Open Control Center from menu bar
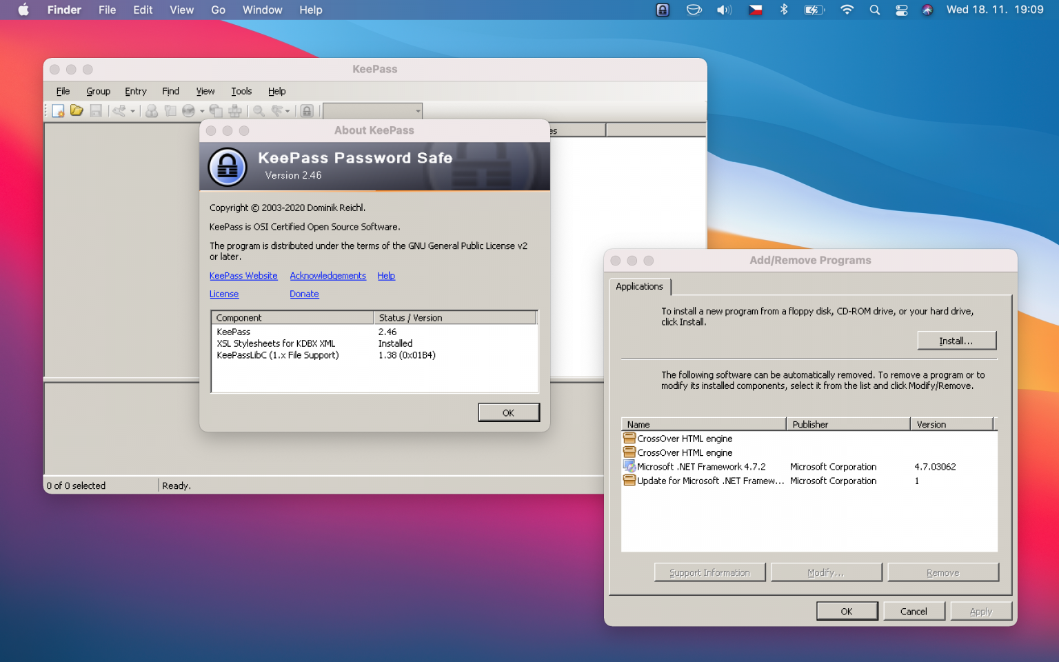 click(902, 10)
